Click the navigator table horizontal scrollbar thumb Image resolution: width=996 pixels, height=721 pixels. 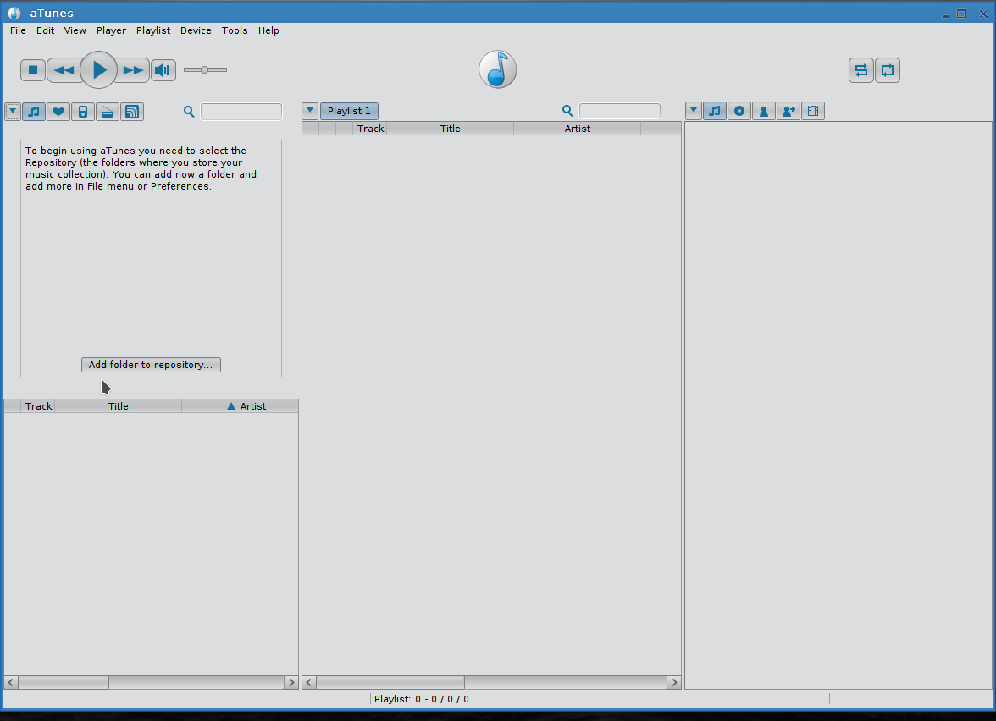pos(64,682)
